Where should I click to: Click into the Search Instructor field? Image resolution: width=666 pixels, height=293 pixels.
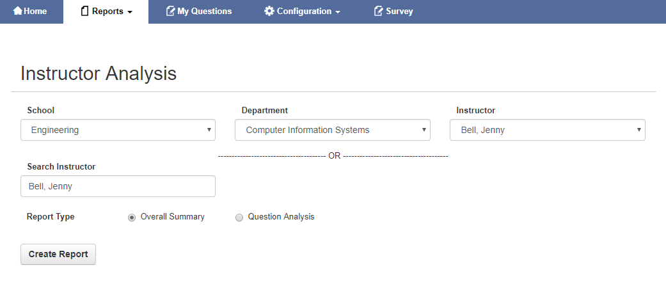coord(118,186)
